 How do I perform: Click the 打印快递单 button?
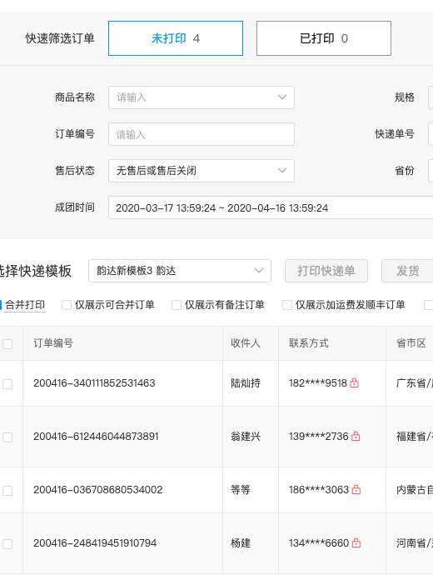click(x=326, y=271)
